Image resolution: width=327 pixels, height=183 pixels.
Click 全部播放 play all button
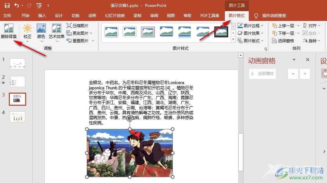tap(263, 74)
